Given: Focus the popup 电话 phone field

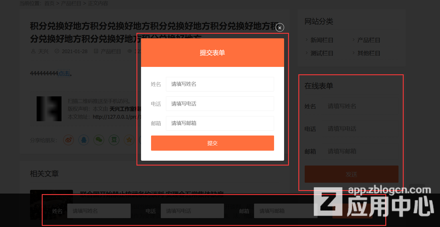Looking at the screenshot, I should pyautogui.click(x=220, y=104).
